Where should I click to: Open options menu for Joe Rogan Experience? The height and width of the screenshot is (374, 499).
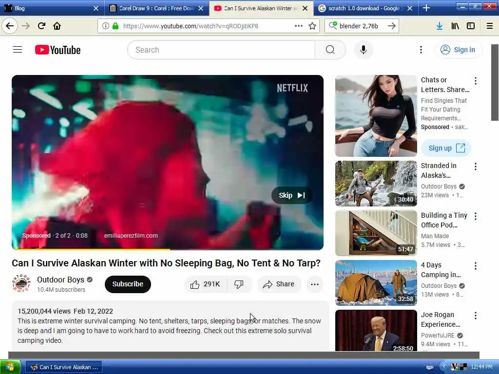click(476, 316)
